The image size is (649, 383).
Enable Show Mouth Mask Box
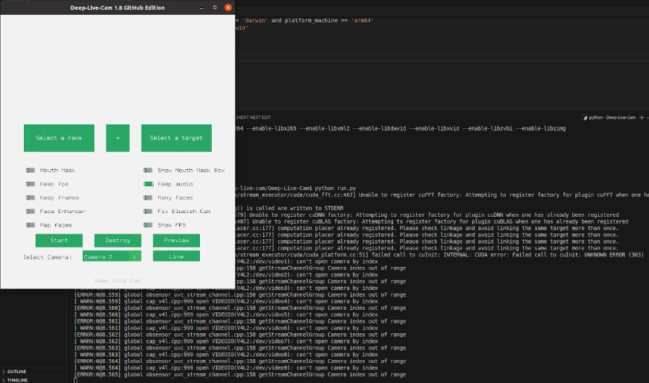click(x=148, y=170)
